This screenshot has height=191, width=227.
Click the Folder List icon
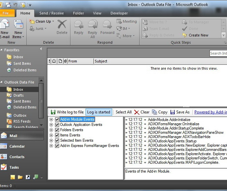(20, 177)
